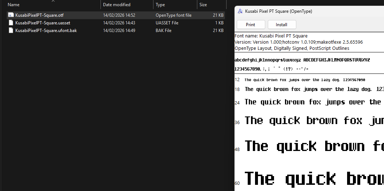Click the 'UASSET File' type cell
Image resolution: width=384 pixels, height=191 pixels.
167,23
